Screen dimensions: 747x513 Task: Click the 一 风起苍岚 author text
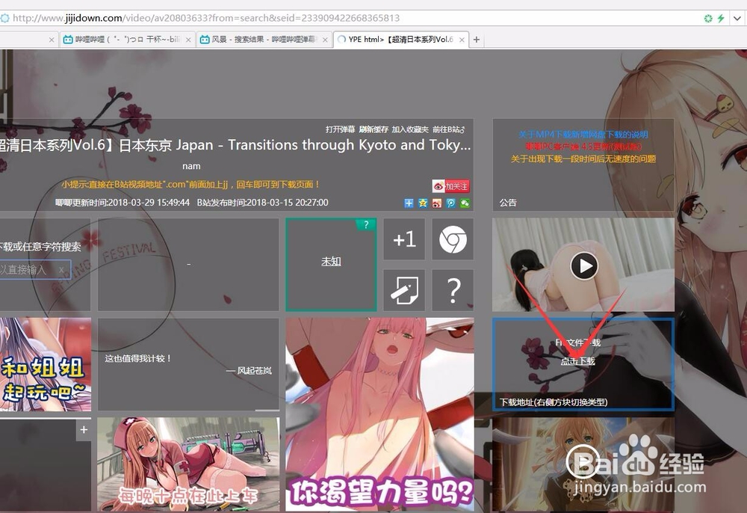[x=249, y=370]
